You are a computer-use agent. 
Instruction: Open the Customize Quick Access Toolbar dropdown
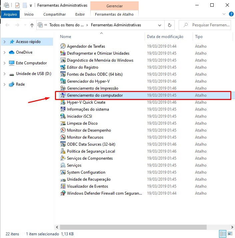(x=31, y=6)
